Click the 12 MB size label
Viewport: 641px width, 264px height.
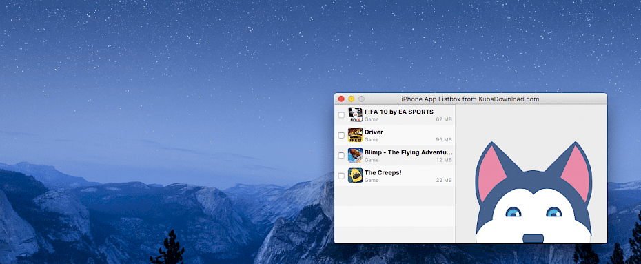click(x=444, y=160)
